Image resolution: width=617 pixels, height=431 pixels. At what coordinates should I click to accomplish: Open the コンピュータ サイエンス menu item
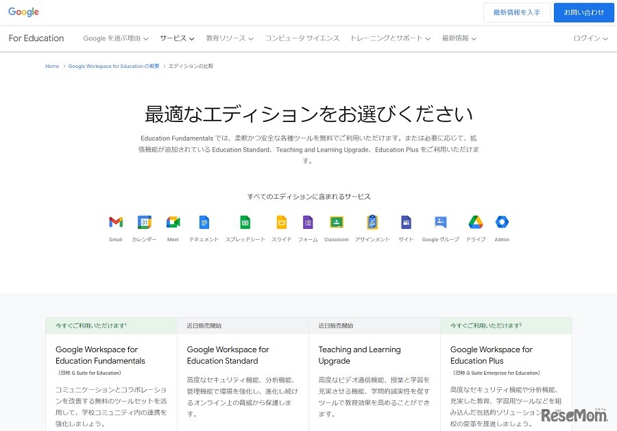pos(302,38)
